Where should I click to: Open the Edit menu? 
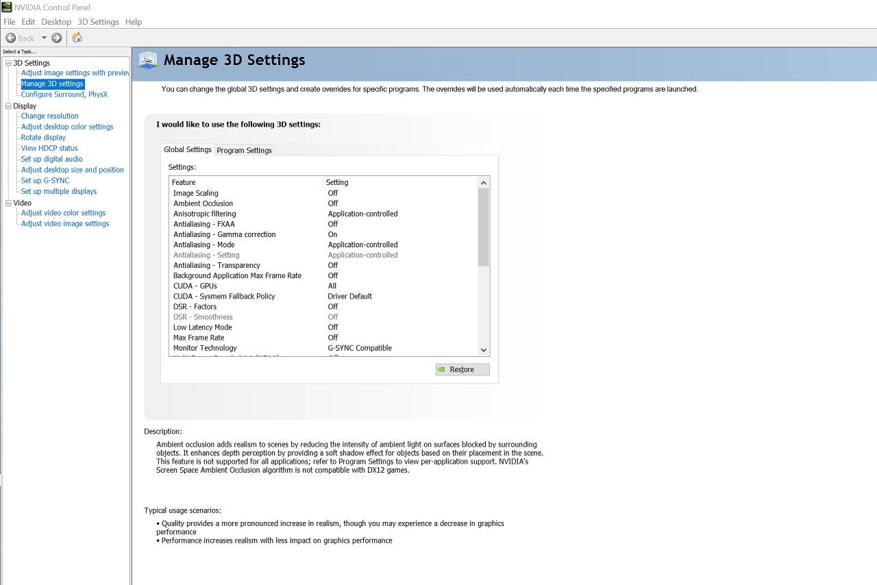(28, 22)
